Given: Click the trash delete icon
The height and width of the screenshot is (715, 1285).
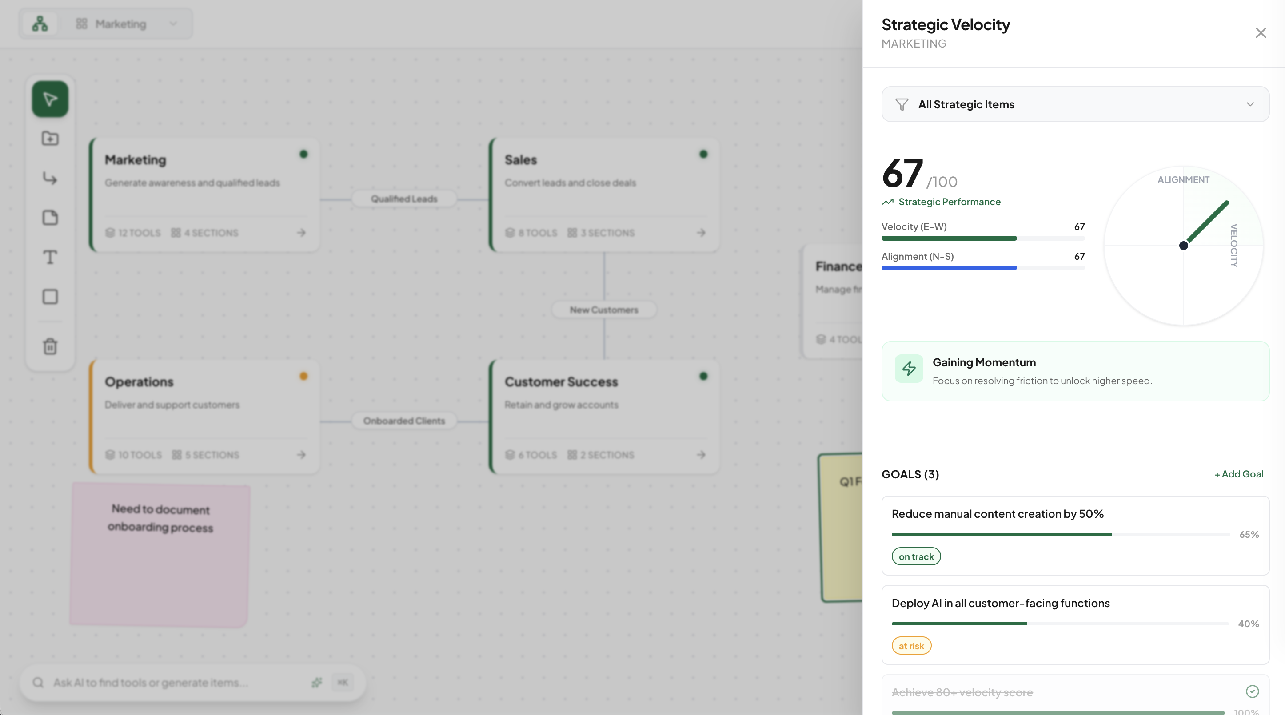Looking at the screenshot, I should (50, 346).
